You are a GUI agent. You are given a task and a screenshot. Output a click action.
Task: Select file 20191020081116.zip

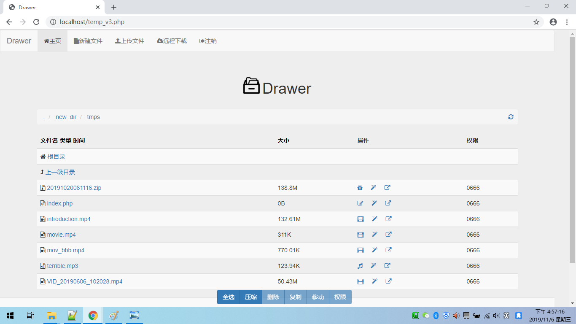[x=74, y=188]
